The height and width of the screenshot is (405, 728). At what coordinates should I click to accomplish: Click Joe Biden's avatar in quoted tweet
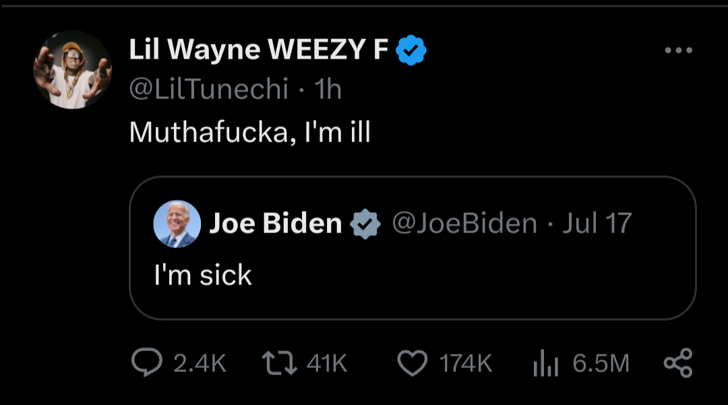point(177,224)
